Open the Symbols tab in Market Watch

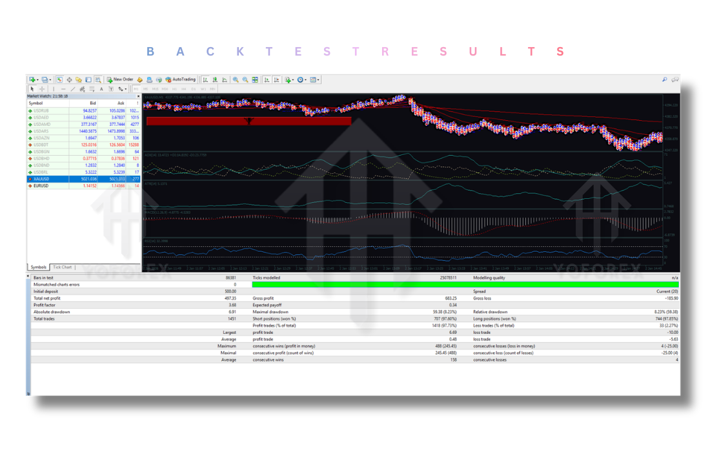pos(38,267)
